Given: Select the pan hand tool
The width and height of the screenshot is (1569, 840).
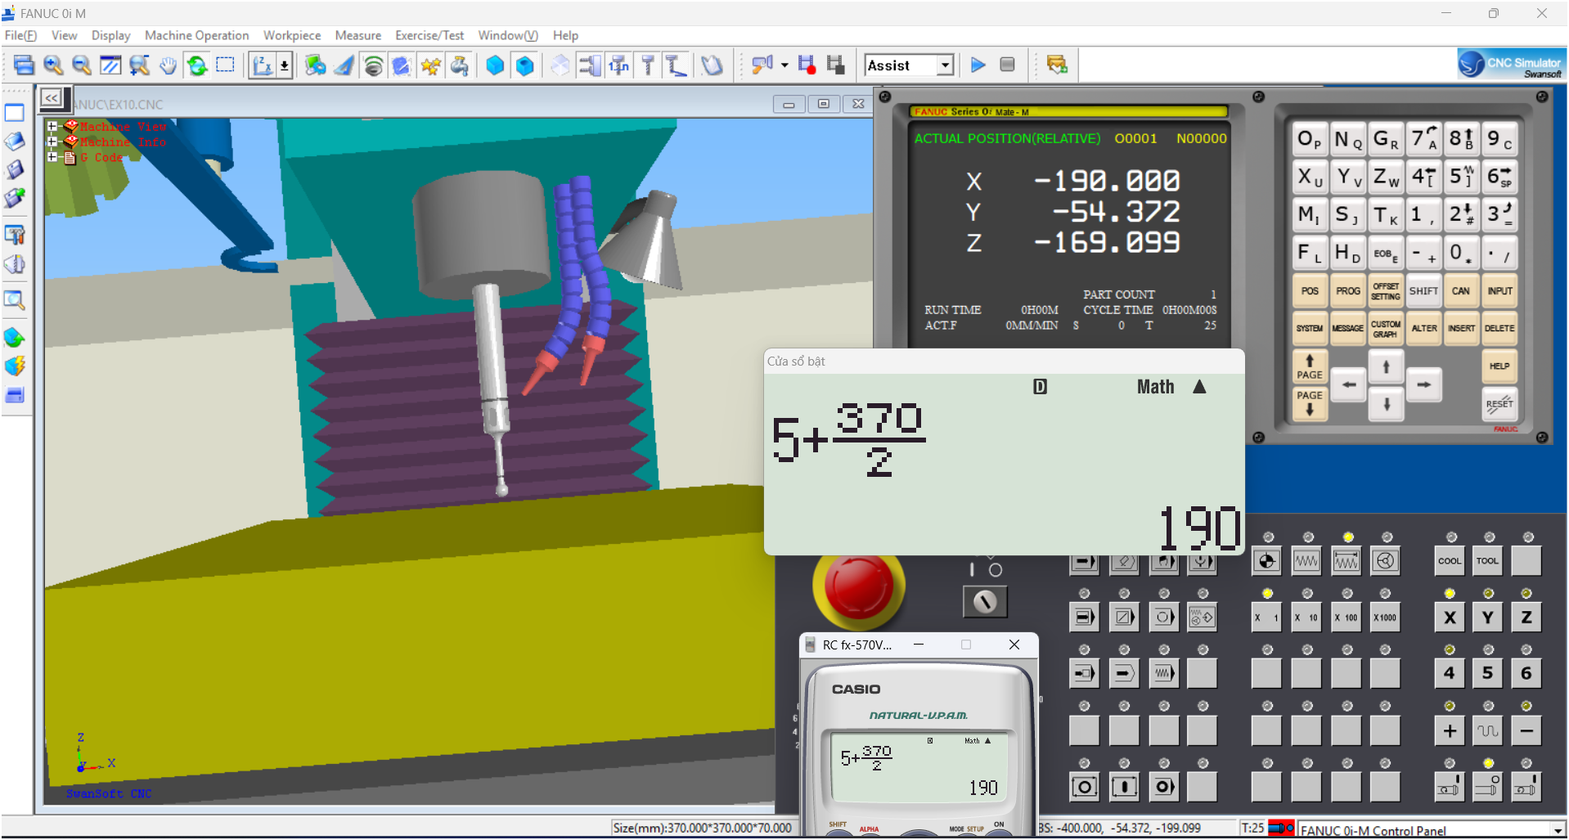Looking at the screenshot, I should pos(168,65).
